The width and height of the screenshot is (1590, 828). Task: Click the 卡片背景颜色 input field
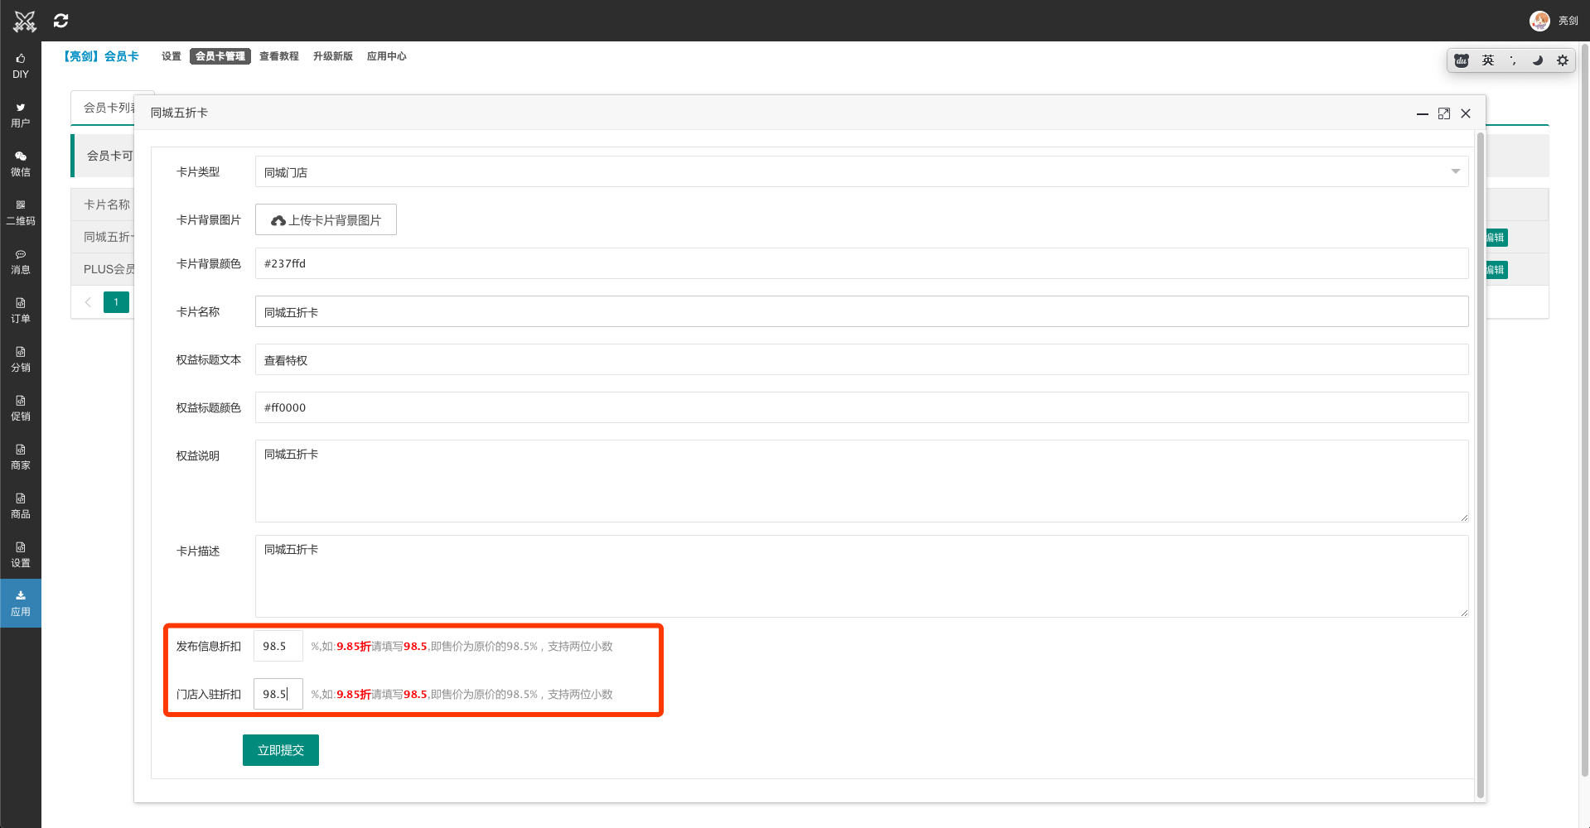[x=862, y=263]
